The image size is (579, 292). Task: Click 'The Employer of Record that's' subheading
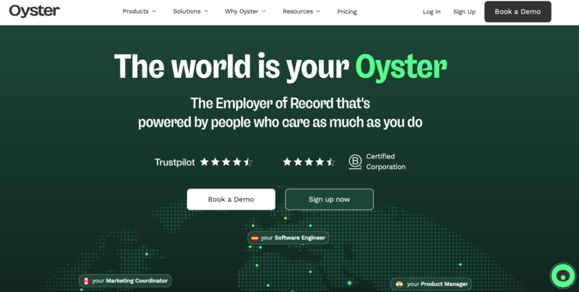pos(280,103)
